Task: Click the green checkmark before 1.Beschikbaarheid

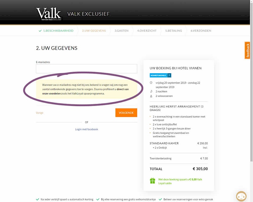Action: pos(40,31)
